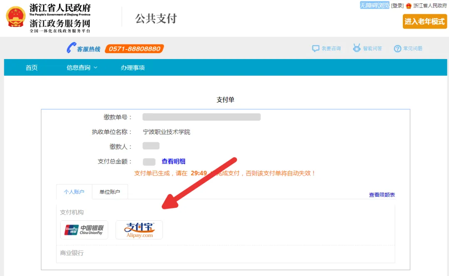Go to 首页 in navigation bar
The width and height of the screenshot is (449, 276).
tap(32, 68)
